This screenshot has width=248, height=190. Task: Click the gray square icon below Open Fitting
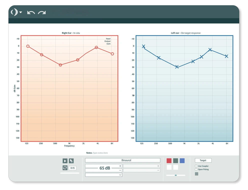[x=196, y=173]
